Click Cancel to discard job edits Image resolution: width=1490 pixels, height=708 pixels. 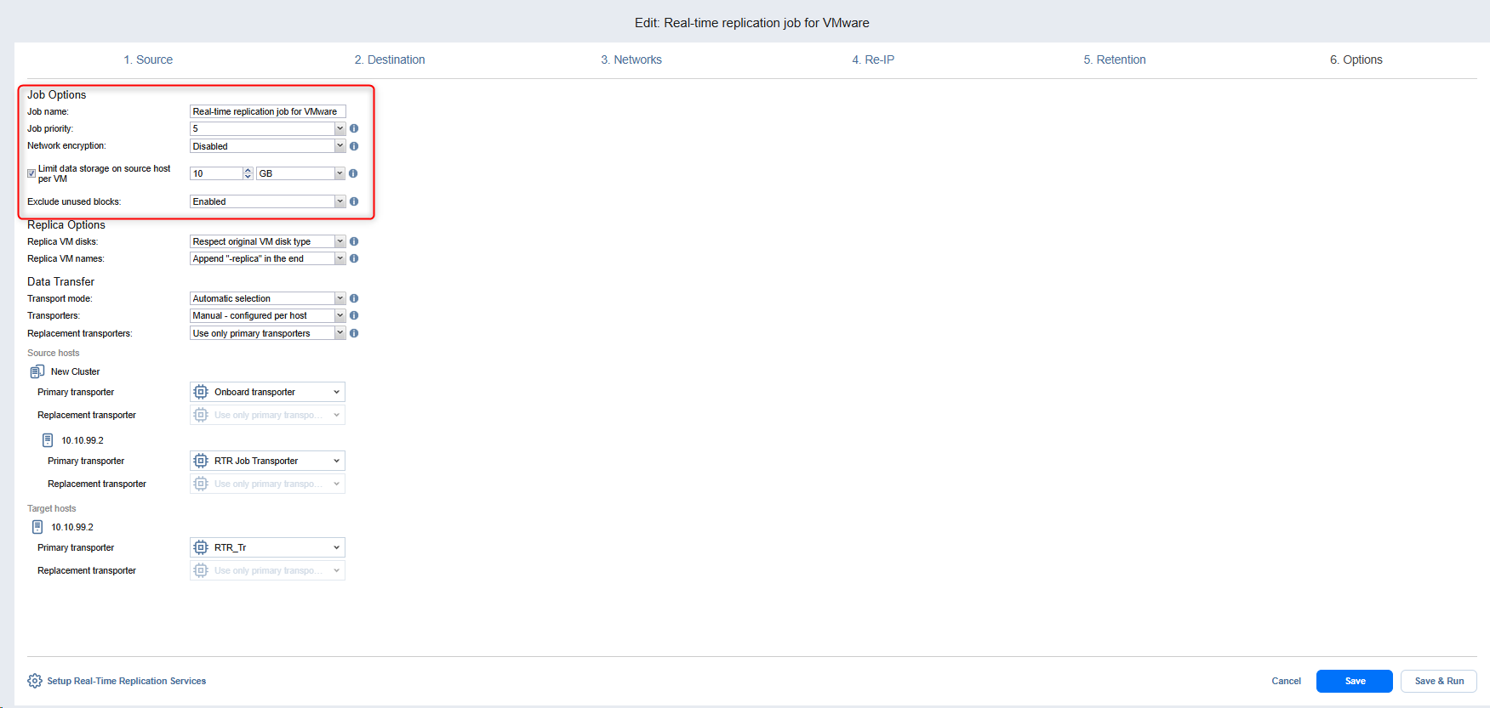[1286, 681]
